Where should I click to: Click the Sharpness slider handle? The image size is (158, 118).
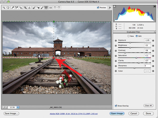[134, 68]
